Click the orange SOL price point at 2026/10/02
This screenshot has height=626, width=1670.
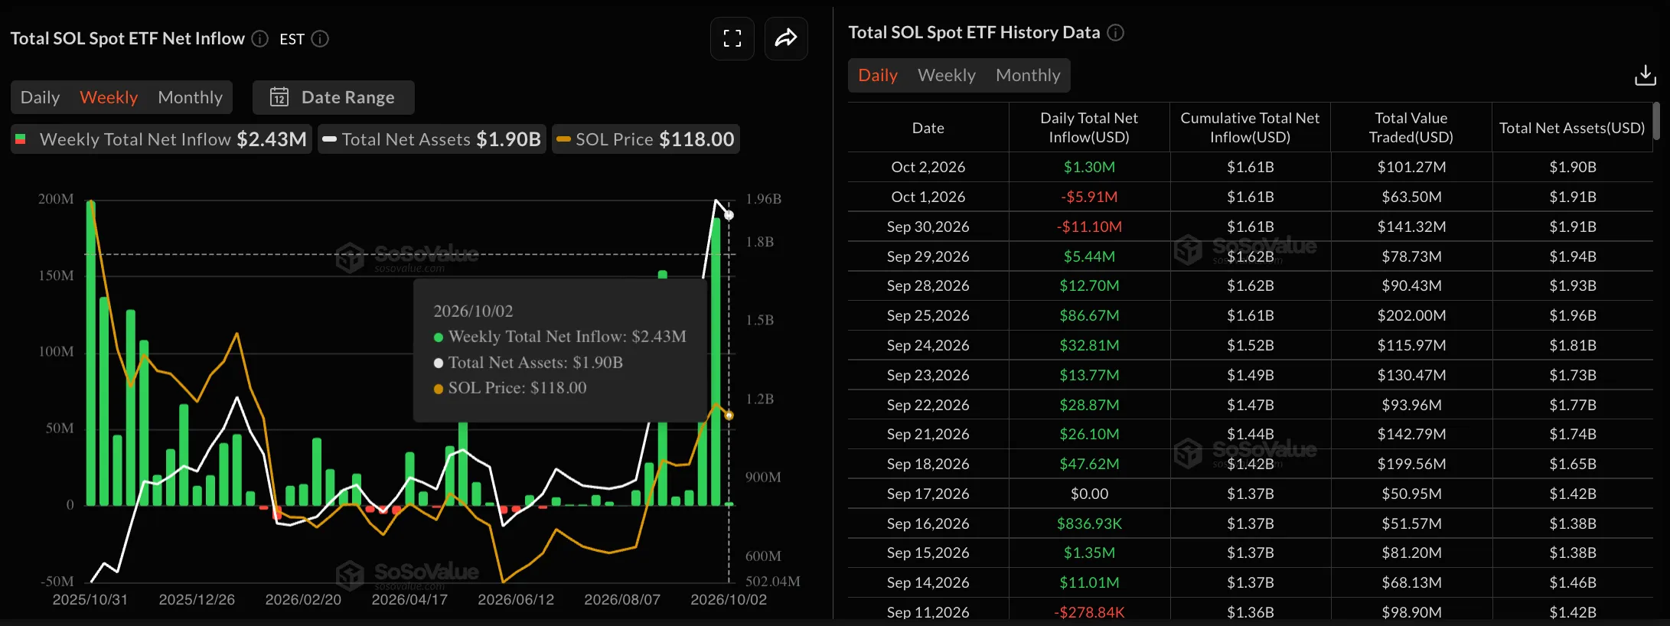tap(729, 416)
